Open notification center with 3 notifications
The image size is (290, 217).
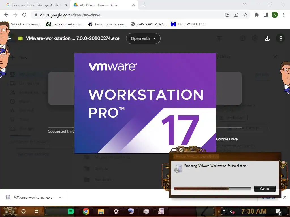(x=278, y=212)
